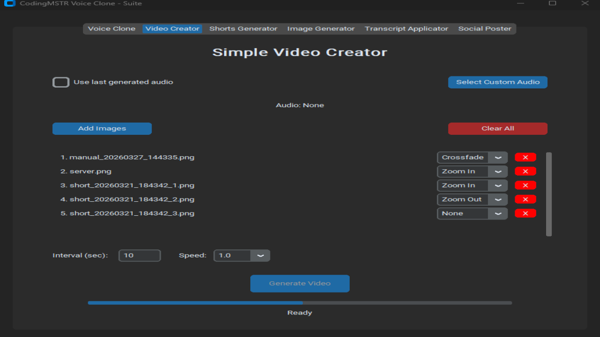The height and width of the screenshot is (337, 600).
Task: Delete short_20260321_184342_1.png via red X
Action: (x=525, y=185)
